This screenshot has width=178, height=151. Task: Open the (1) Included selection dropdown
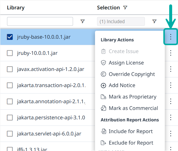(x=121, y=21)
